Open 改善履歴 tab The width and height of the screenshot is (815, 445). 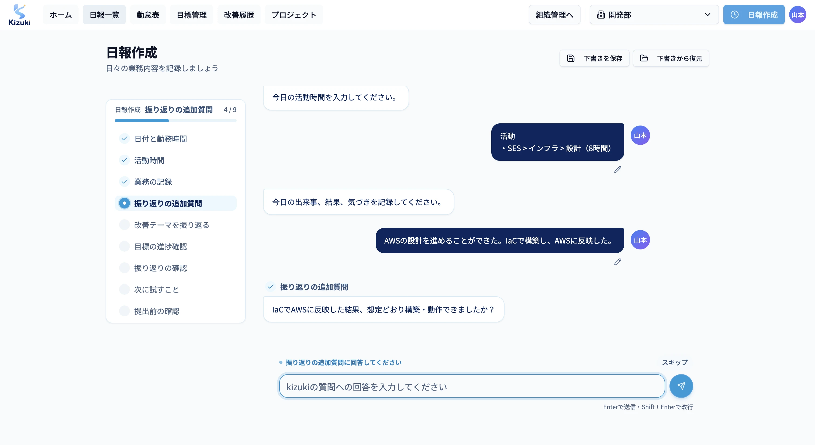[239, 15]
